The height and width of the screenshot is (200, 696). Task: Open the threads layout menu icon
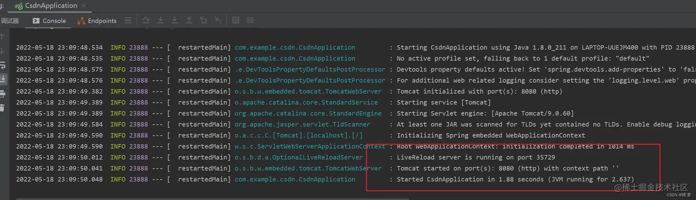(128, 21)
